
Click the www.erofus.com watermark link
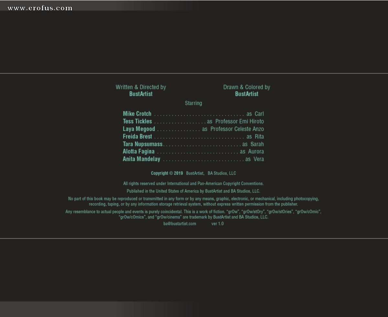(40, 8)
